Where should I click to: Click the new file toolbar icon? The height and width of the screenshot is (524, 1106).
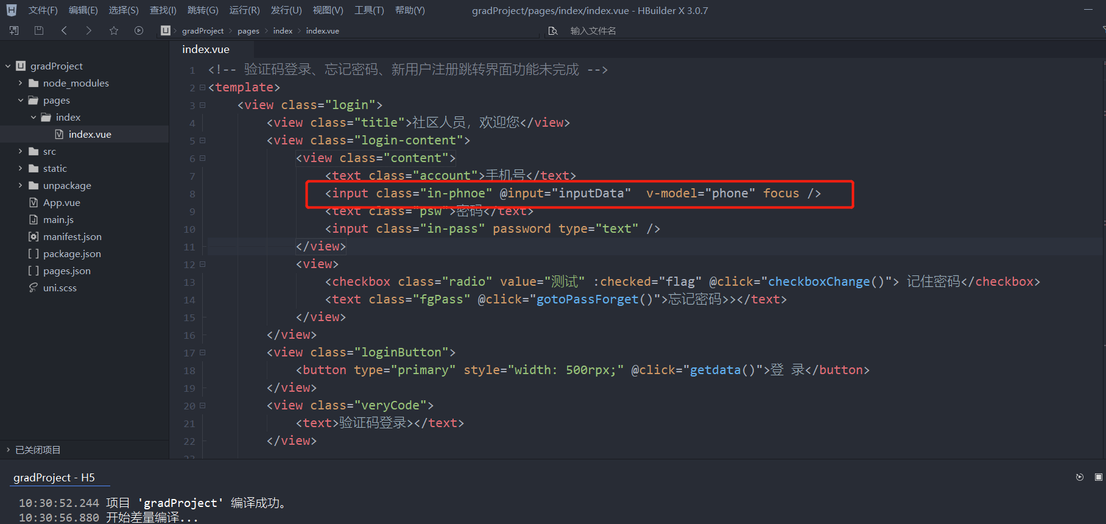point(14,30)
